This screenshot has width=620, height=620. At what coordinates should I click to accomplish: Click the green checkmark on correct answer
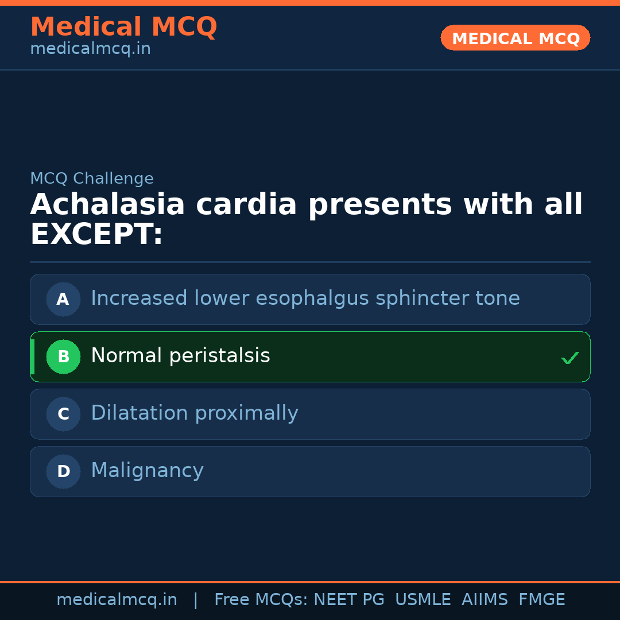coord(569,357)
